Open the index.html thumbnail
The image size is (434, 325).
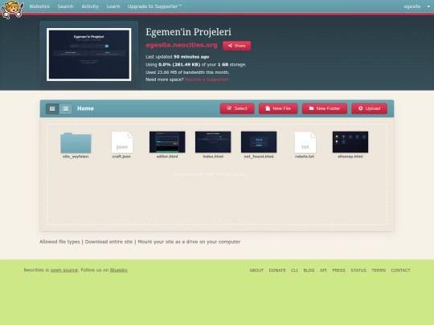coord(213,142)
